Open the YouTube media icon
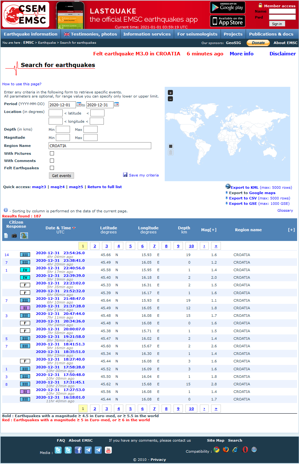299x464 pixels. [x=108, y=450]
